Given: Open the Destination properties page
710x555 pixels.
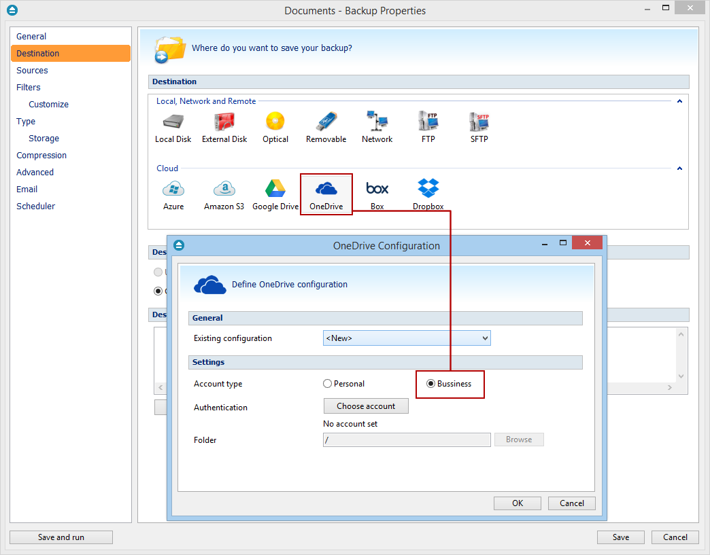Looking at the screenshot, I should coord(71,54).
